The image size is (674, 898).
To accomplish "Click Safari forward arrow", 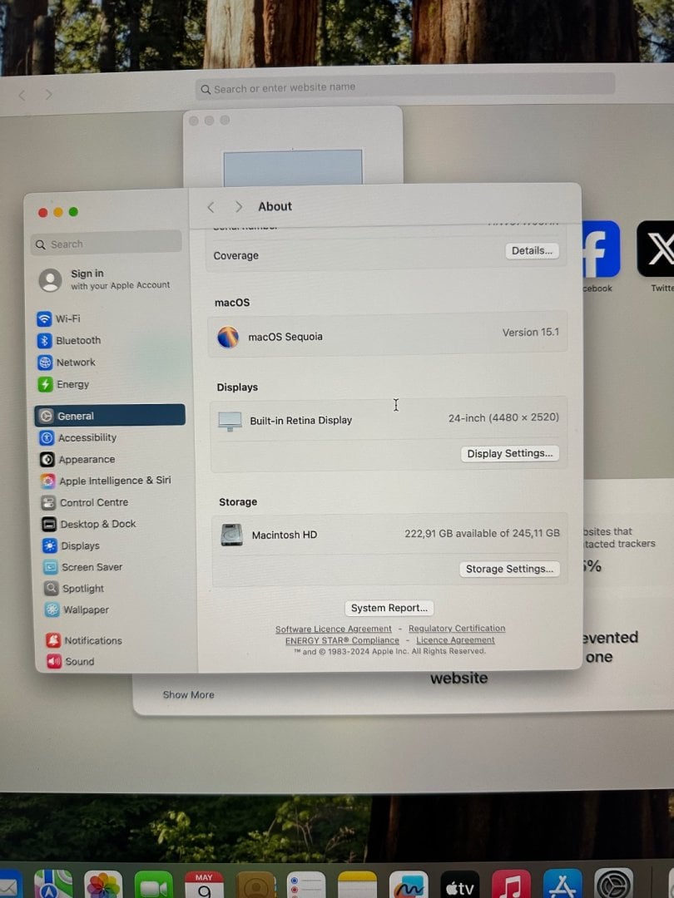I will 49,94.
